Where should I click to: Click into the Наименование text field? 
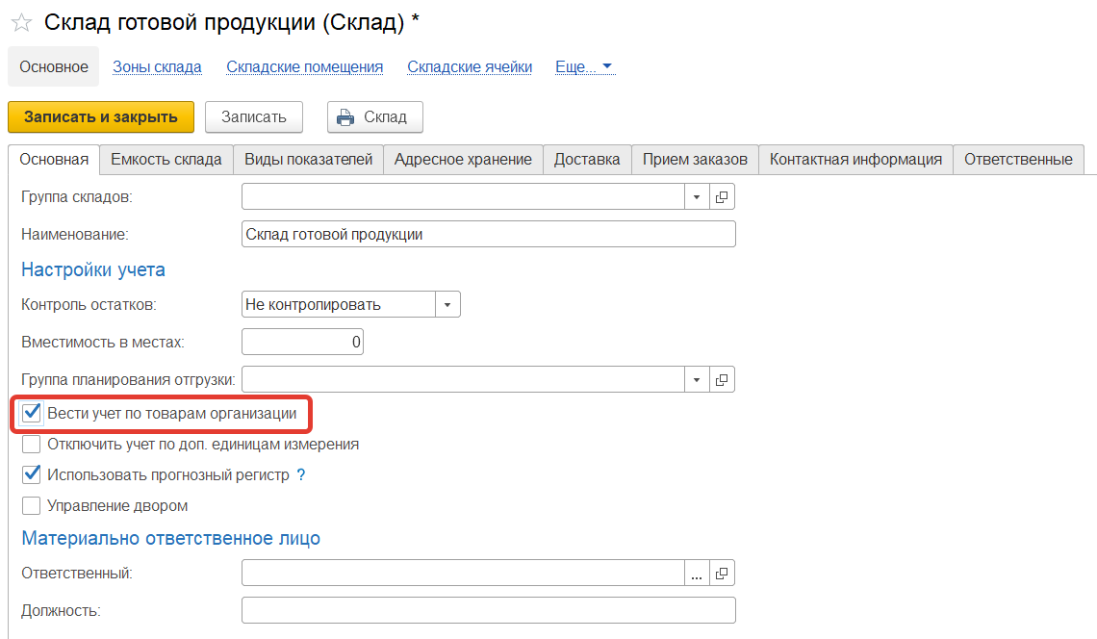coord(488,235)
